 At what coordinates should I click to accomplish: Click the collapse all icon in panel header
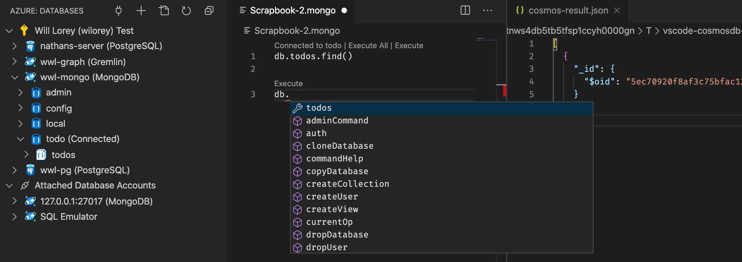coord(209,11)
